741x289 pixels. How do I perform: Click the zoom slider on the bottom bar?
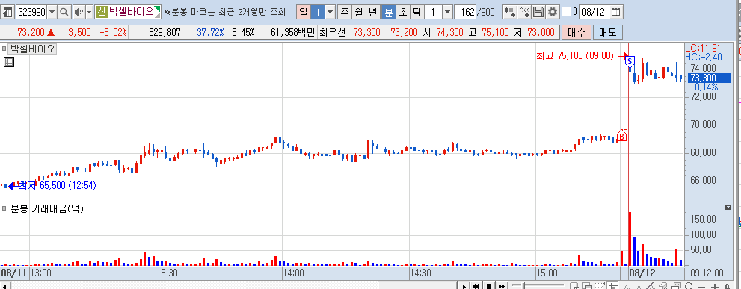(x=538, y=286)
